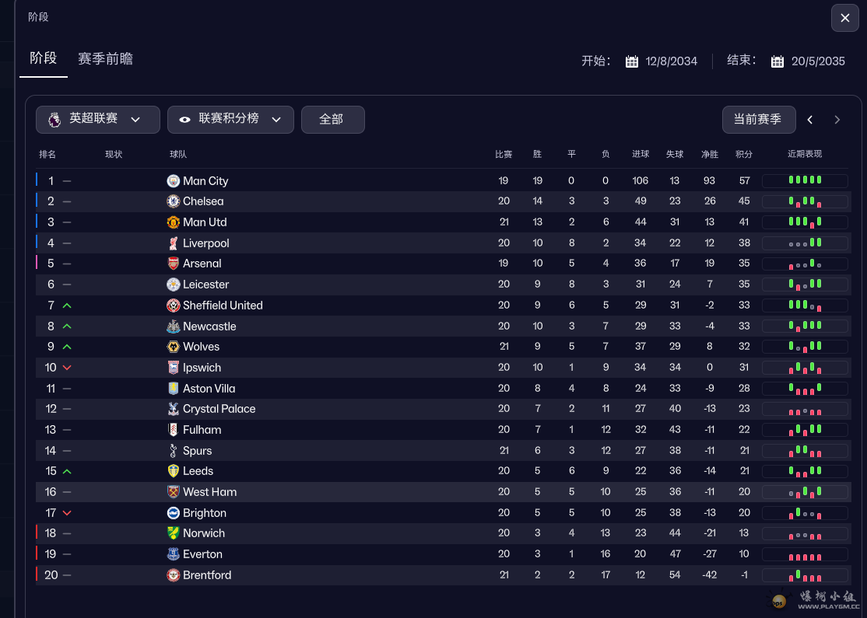Screen dimensions: 867x618
Task: Open the 联赛积分榜 view dropdown
Action: click(x=230, y=120)
